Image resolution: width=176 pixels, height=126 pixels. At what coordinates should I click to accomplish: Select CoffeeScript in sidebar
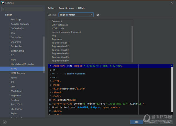pos(17,28)
